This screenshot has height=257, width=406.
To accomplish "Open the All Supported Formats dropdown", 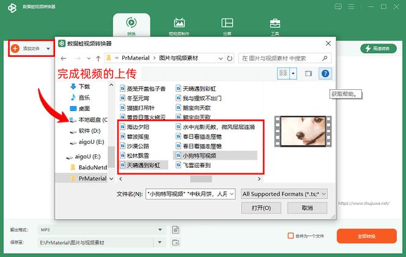I will point(285,193).
